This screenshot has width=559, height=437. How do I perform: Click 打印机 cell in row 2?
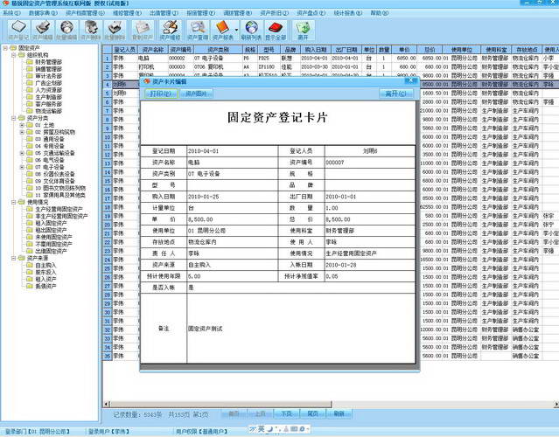point(152,67)
